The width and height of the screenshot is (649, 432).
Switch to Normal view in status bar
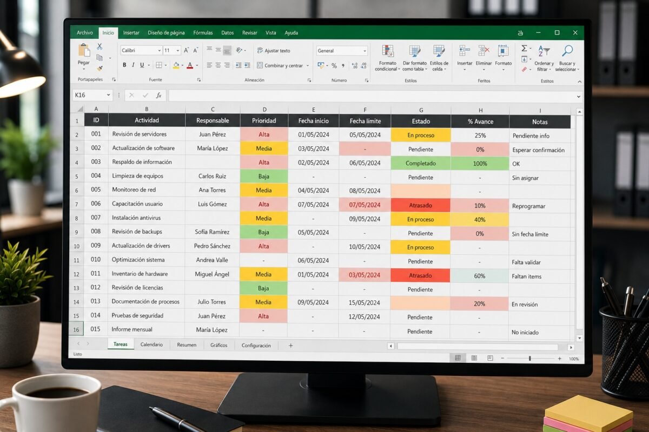pos(458,358)
